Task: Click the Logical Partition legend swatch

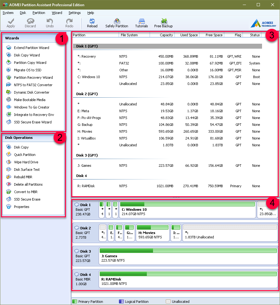Action: coord(121,302)
